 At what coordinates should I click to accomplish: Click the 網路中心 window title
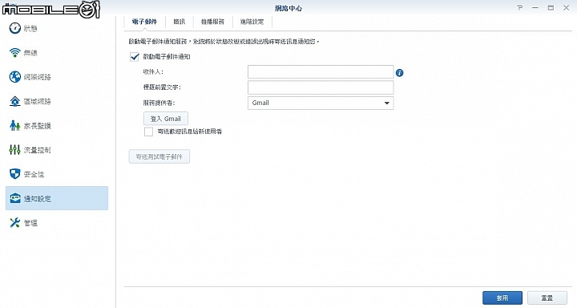pyautogui.click(x=288, y=8)
